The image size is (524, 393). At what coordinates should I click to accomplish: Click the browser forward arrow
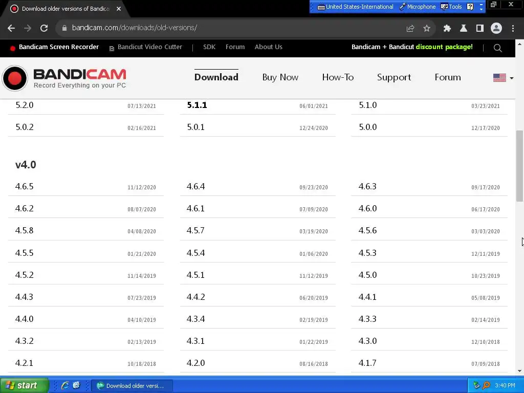28,28
